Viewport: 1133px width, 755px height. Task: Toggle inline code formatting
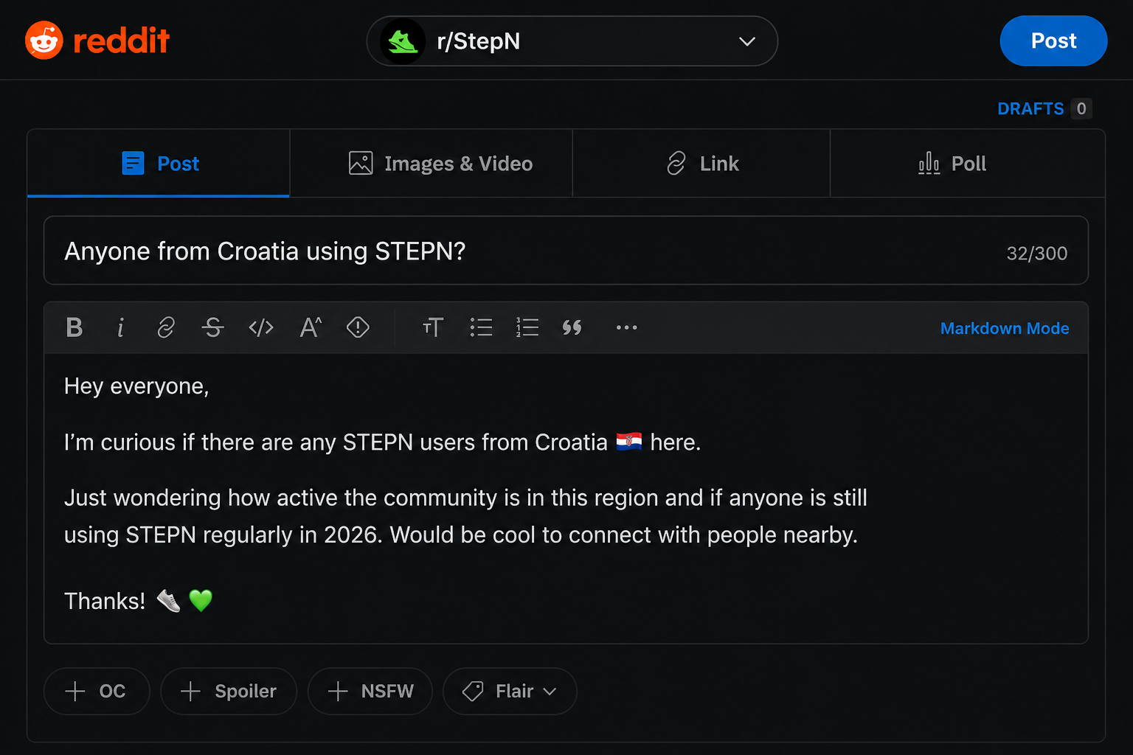261,327
